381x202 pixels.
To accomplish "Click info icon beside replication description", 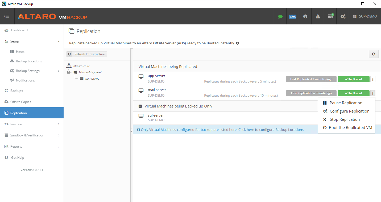I will click(x=237, y=43).
